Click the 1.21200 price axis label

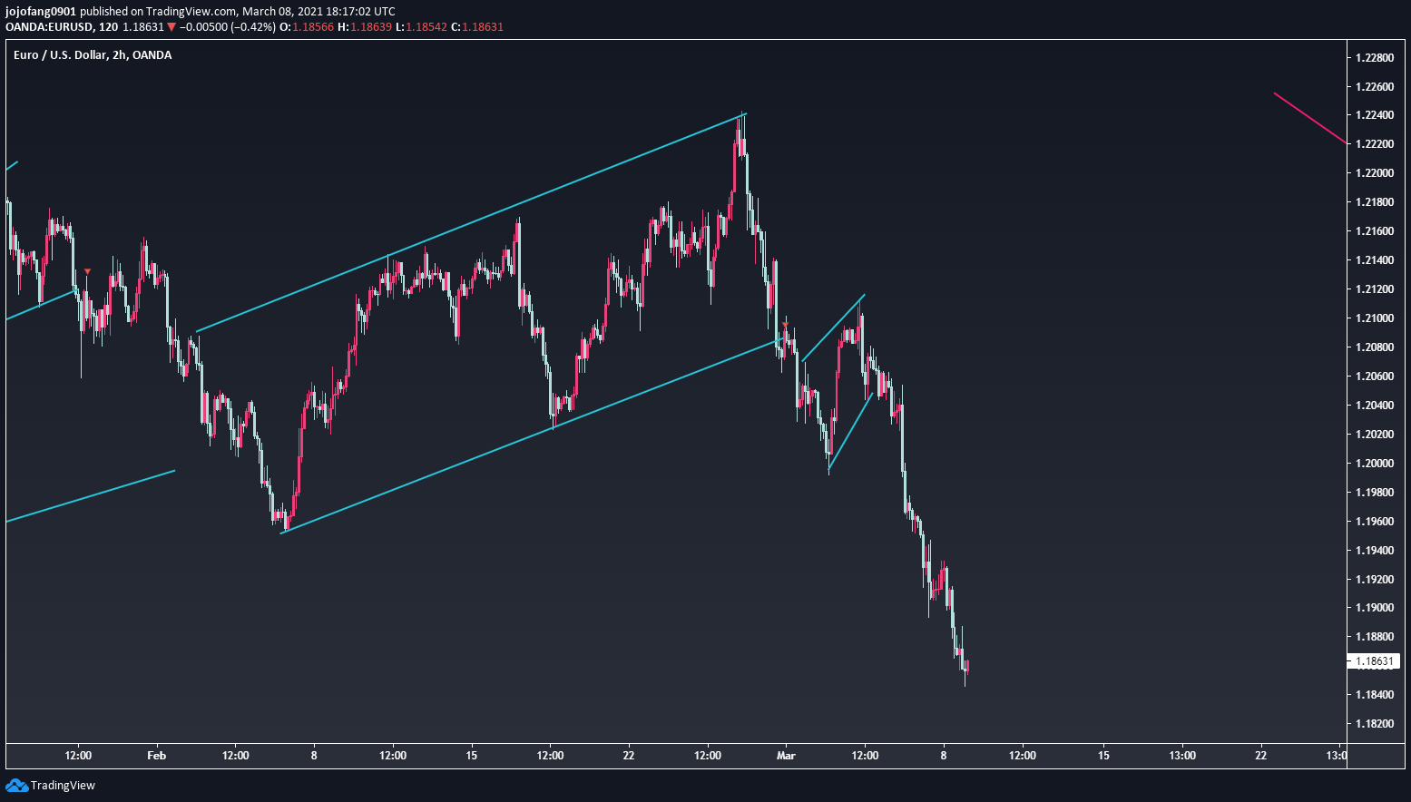point(1374,289)
